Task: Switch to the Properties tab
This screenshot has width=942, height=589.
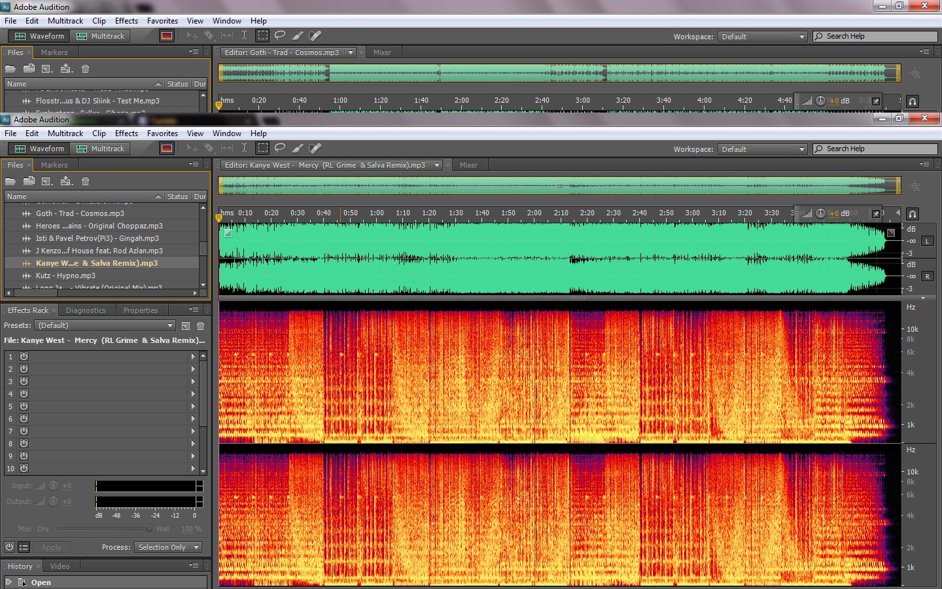Action: pos(141,310)
